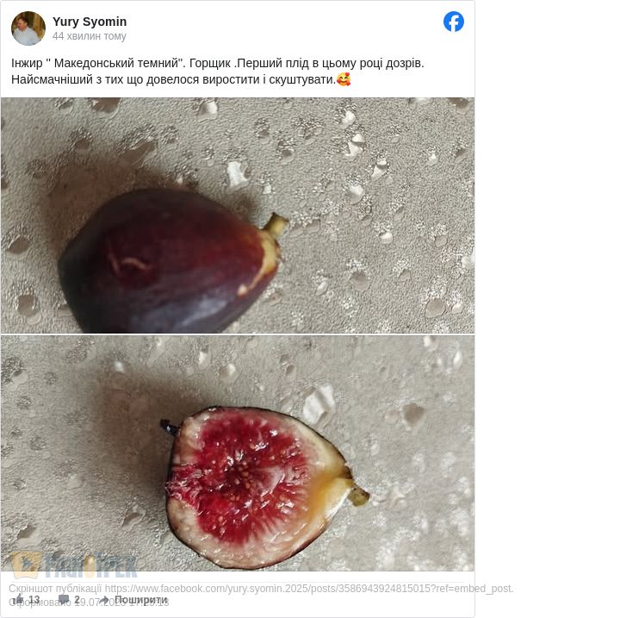620x618 pixels.
Task: Click the like count 13
Action: tap(34, 600)
